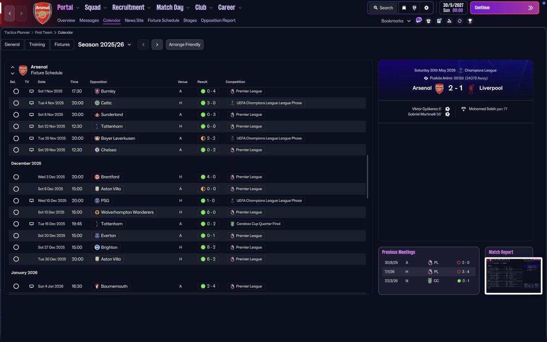Click the circular arrows refresh shortcut icon

(459, 21)
